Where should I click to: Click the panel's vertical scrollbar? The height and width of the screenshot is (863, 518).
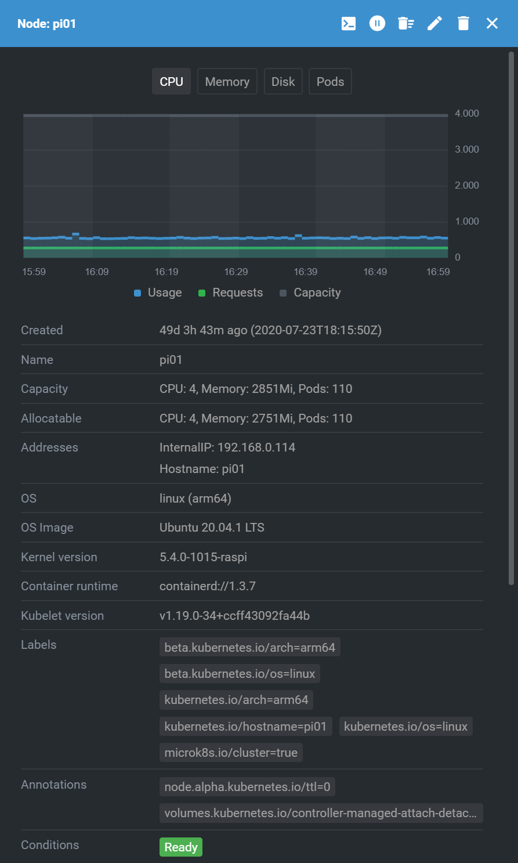511,318
